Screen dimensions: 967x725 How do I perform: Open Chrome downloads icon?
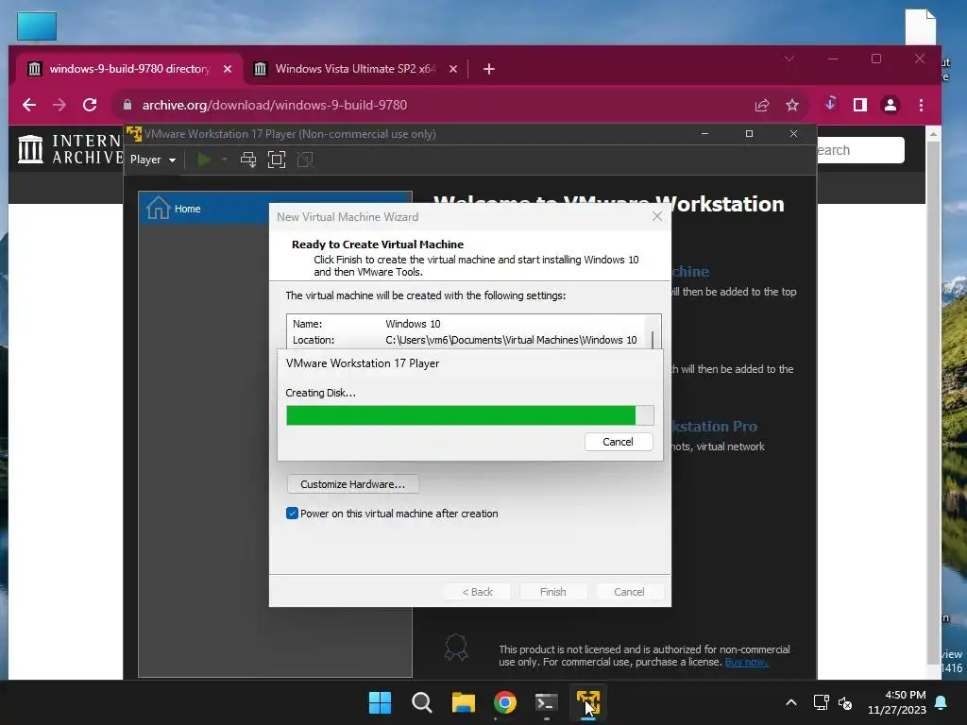(830, 104)
